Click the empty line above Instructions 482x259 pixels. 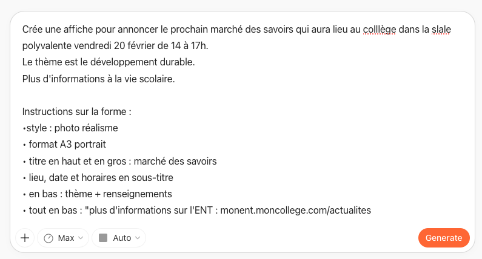121,96
